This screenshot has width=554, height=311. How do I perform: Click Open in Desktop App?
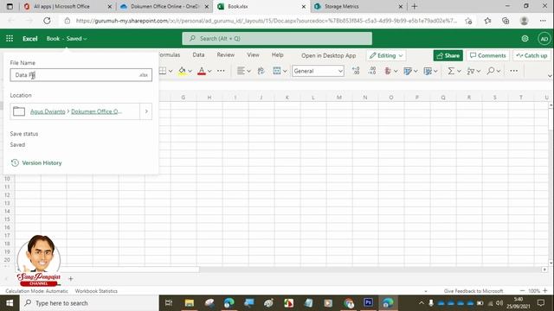pyautogui.click(x=329, y=55)
